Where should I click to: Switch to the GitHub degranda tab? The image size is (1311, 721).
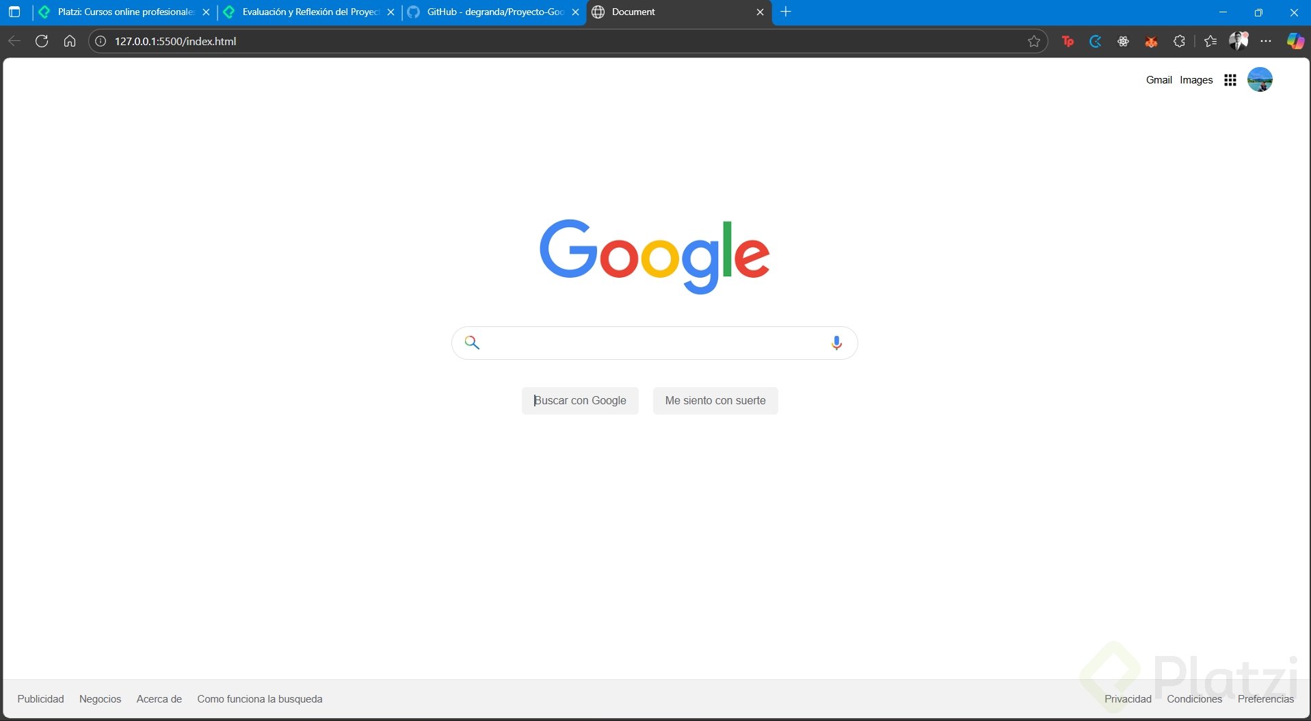pos(494,12)
